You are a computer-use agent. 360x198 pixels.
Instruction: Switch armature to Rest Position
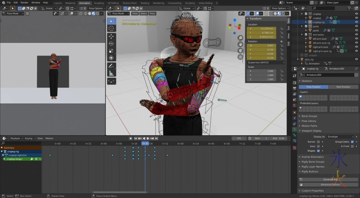(343, 87)
